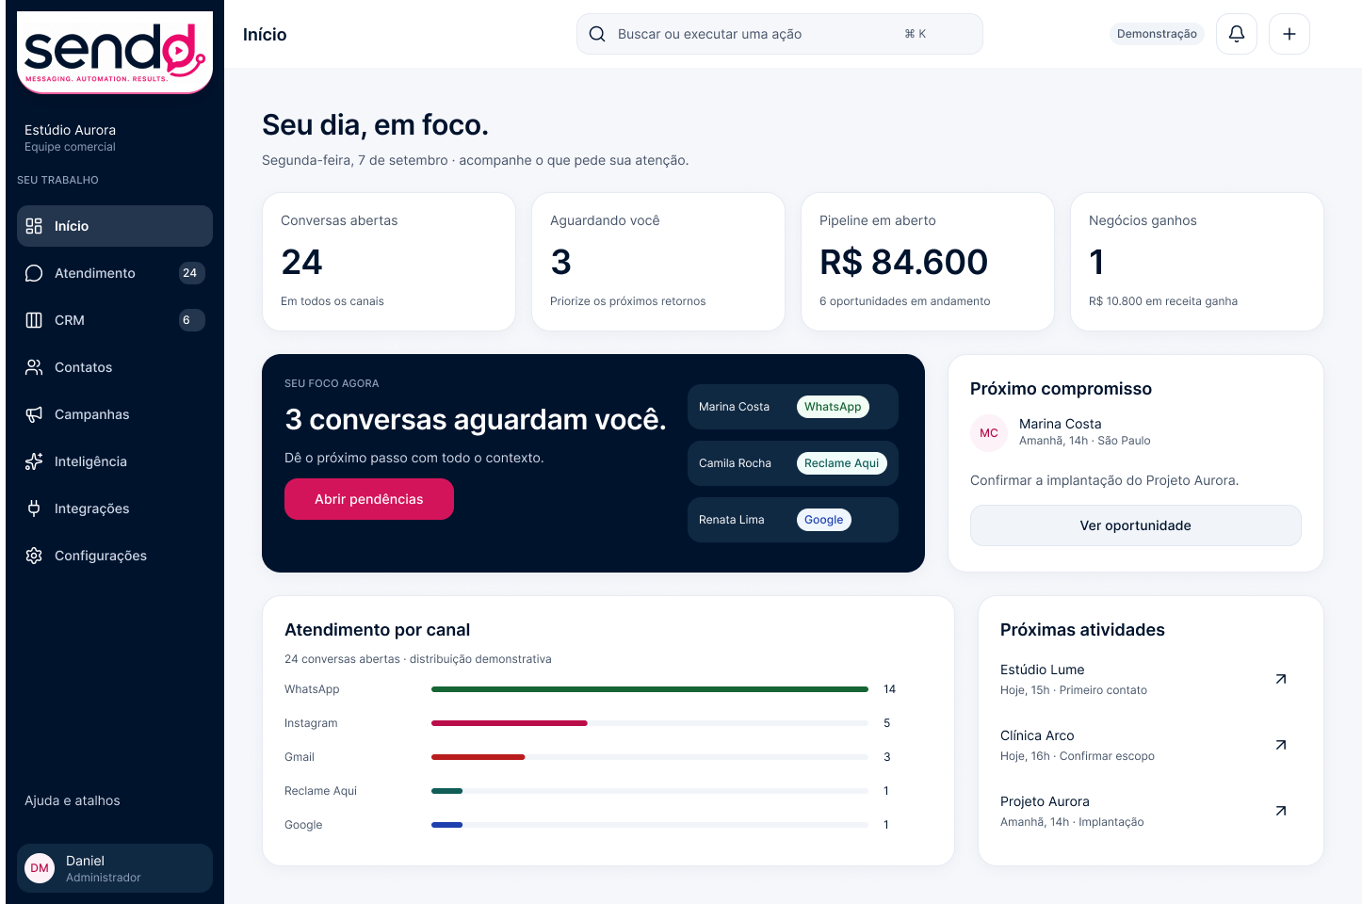The width and height of the screenshot is (1362, 904).
Task: Click the Instagram channel progress bar
Action: (x=650, y=723)
